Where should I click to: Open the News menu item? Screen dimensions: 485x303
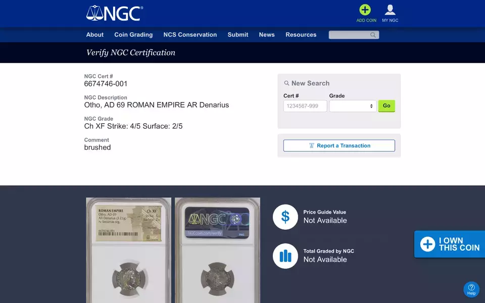pyautogui.click(x=267, y=35)
